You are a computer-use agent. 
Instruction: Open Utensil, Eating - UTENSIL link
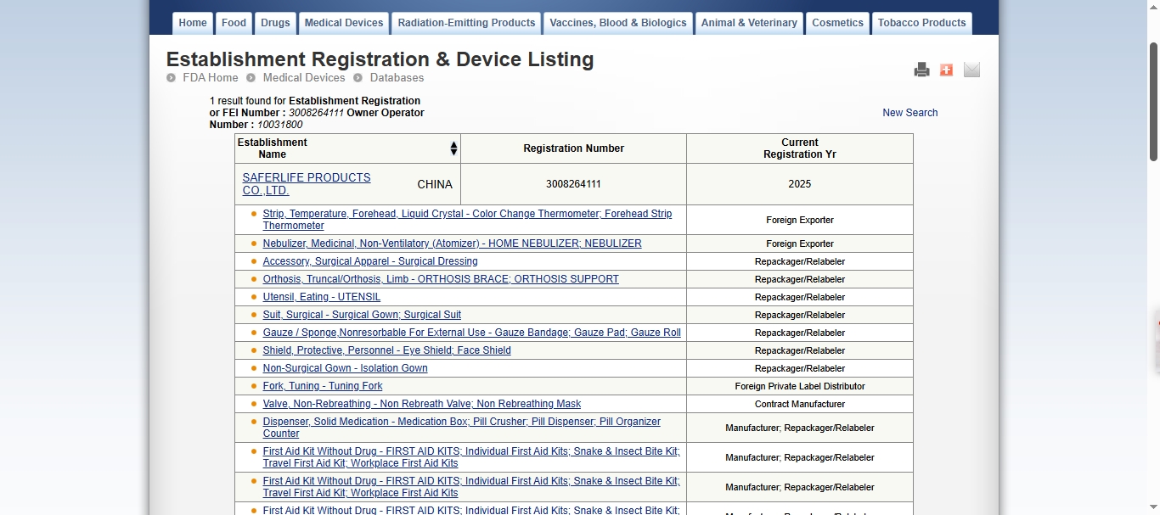click(322, 297)
